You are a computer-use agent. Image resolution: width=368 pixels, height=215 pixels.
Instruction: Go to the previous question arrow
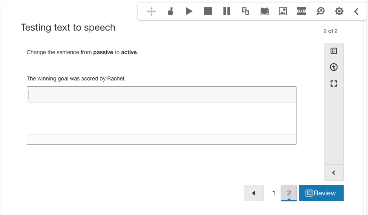[x=254, y=193]
